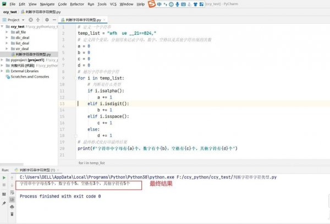Click the PyCharm logo icon in title bar
Screen dimensions: 330x224
click(4, 4)
